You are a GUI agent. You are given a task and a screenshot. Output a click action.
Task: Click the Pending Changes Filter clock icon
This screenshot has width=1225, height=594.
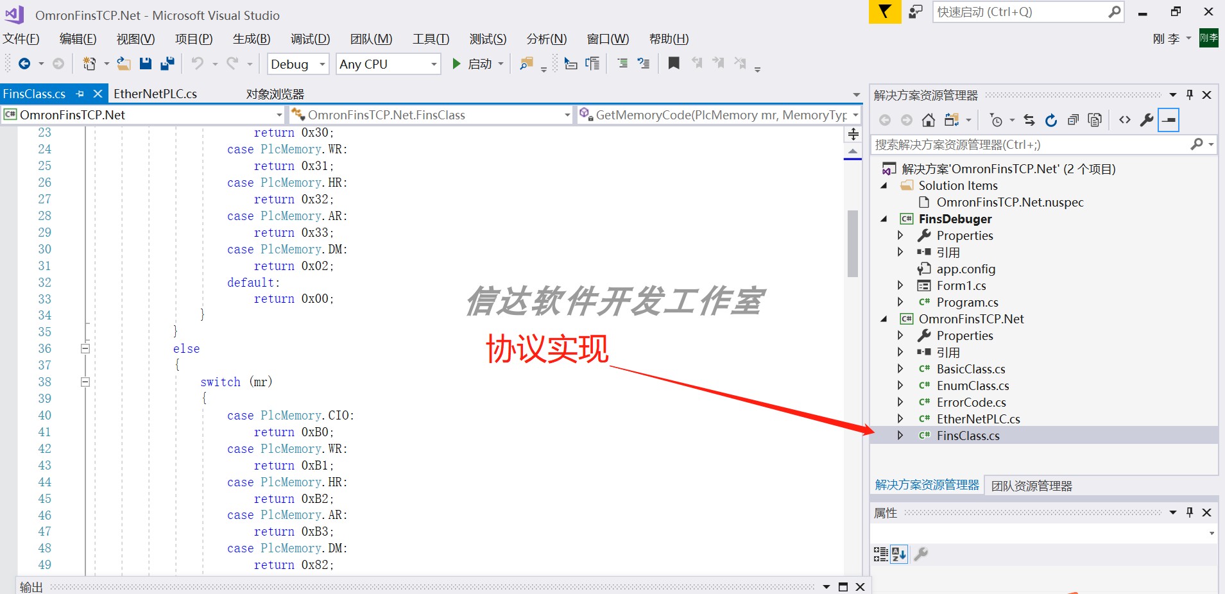click(x=996, y=120)
